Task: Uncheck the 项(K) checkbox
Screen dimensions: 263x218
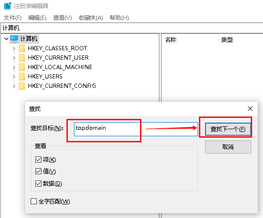Action: pos(38,159)
